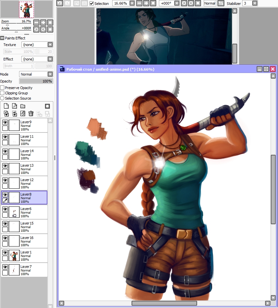Select the Selection Source radio button
The image size is (278, 308).
(2, 98)
